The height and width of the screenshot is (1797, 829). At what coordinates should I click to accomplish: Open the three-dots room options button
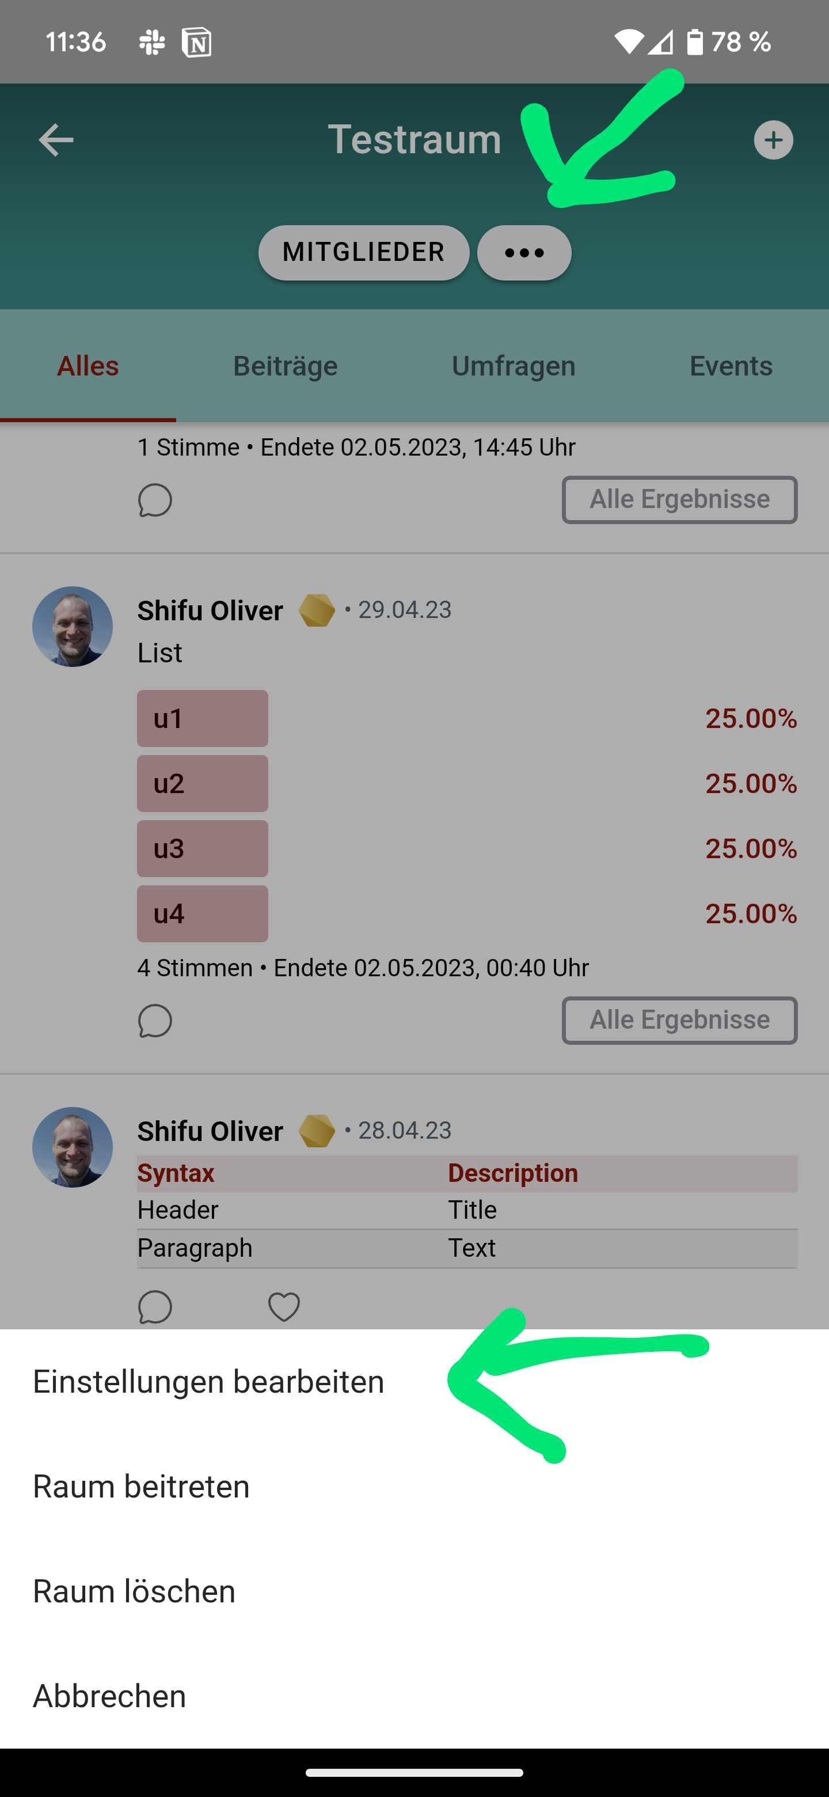pyautogui.click(x=524, y=253)
